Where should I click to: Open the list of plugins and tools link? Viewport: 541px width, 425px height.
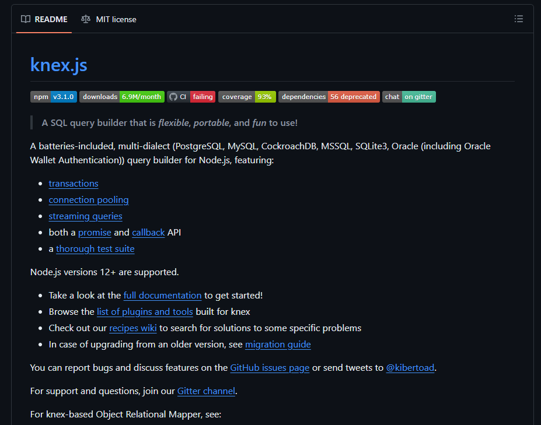[145, 312]
